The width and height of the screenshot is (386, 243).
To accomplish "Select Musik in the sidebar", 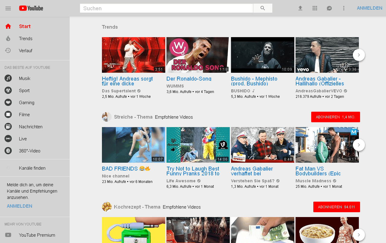I will (x=35, y=78).
